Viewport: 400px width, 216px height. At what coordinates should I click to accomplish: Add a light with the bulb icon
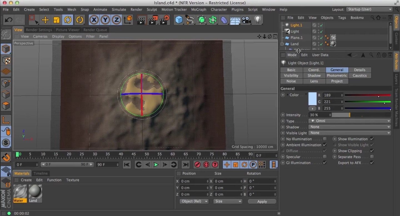pyautogui.click(x=258, y=20)
